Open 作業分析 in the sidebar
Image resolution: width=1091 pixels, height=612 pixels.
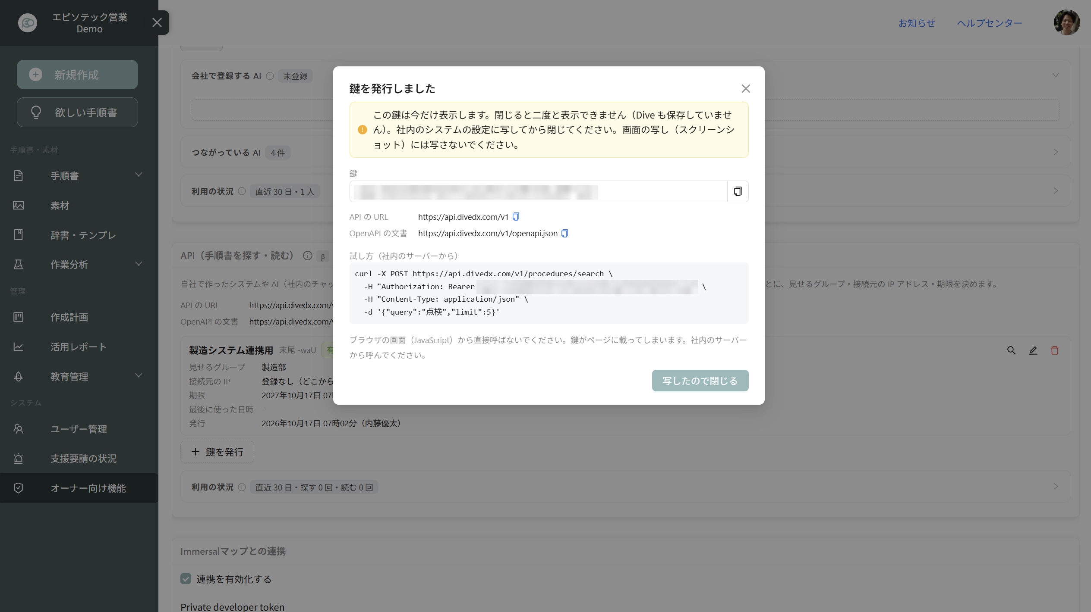[69, 264]
